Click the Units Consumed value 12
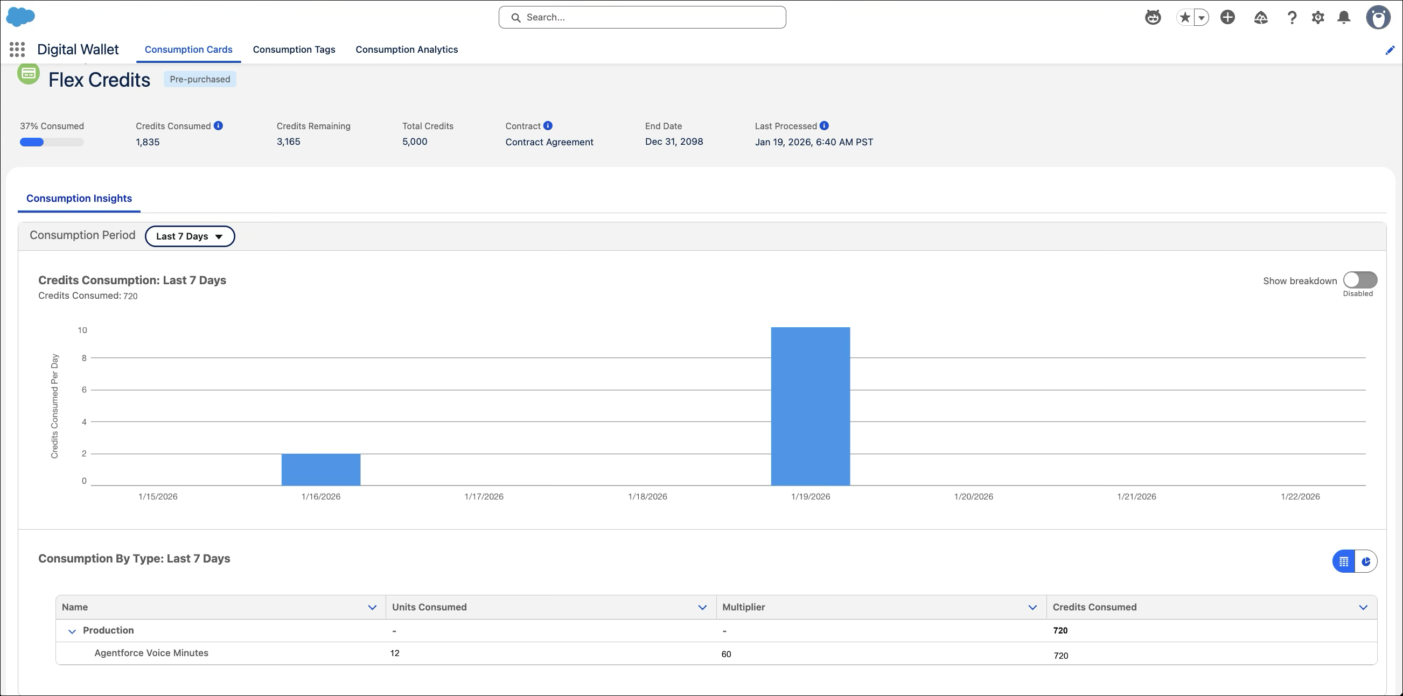1403x696 pixels. (x=394, y=653)
